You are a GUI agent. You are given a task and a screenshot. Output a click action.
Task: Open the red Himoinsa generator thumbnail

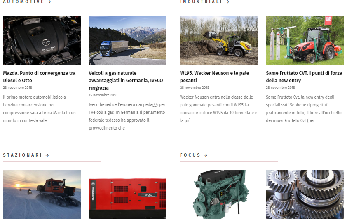pos(128,199)
